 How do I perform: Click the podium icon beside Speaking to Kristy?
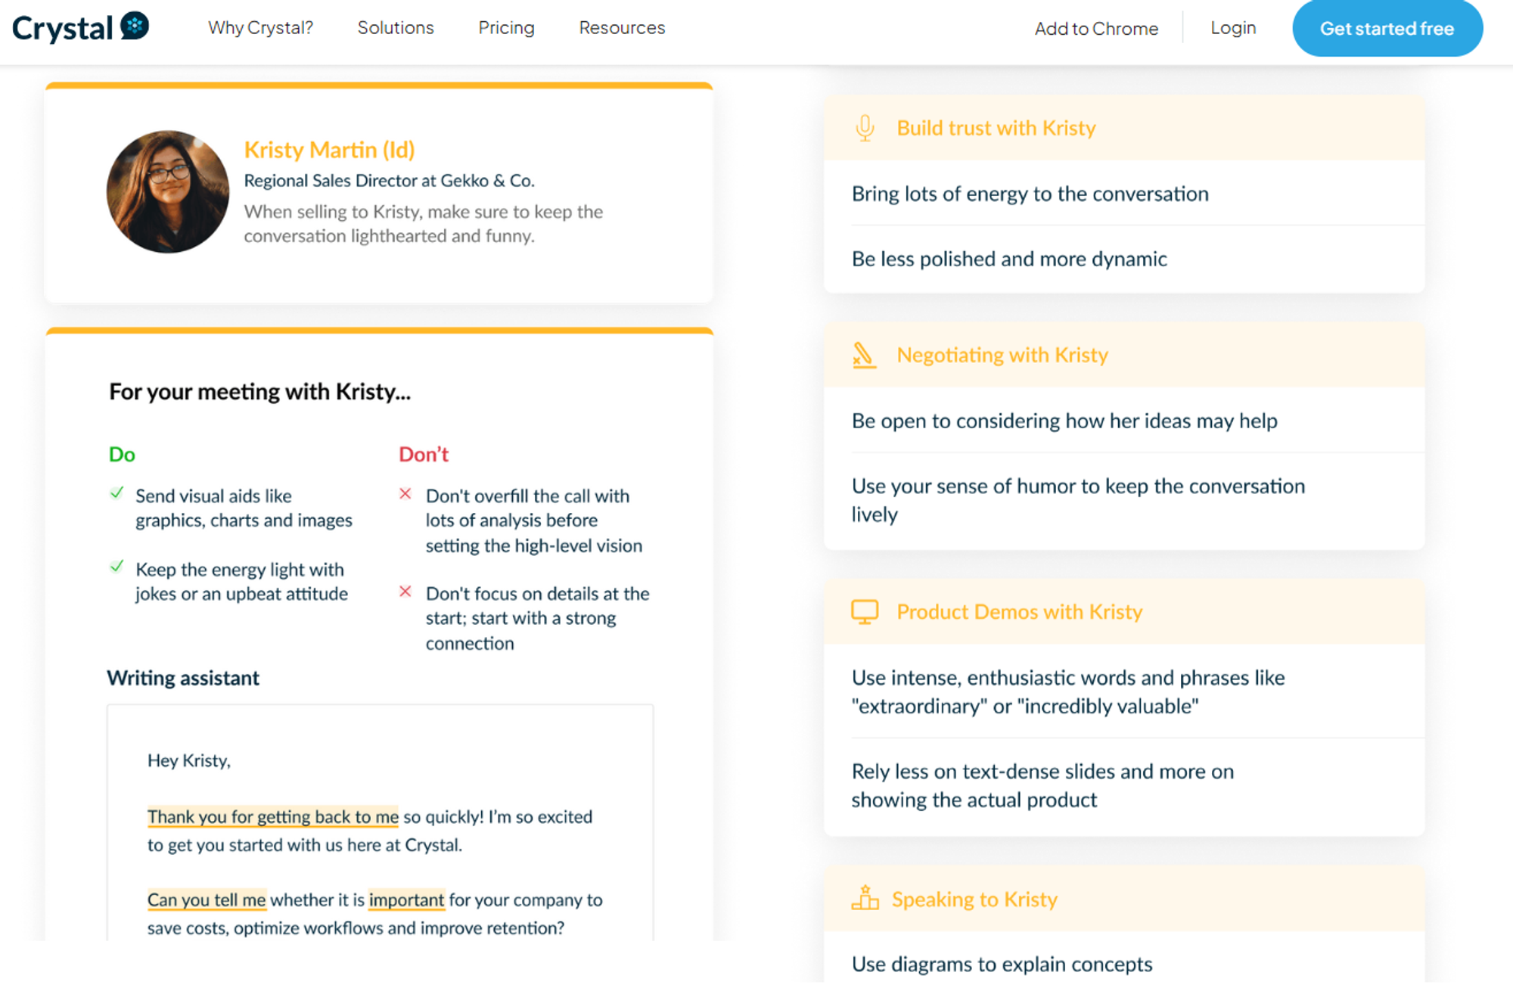coord(865,898)
